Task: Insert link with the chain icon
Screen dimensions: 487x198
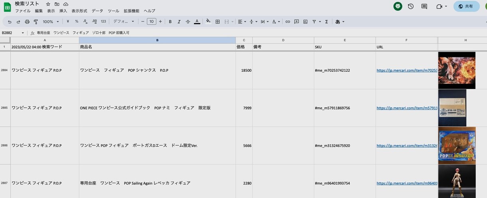Action: tap(288, 22)
